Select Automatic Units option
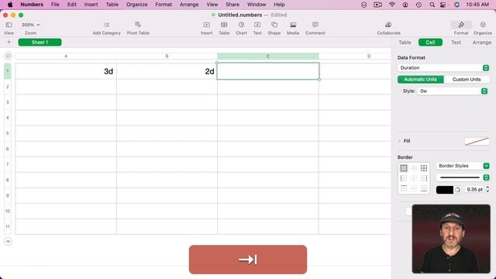 (x=420, y=79)
